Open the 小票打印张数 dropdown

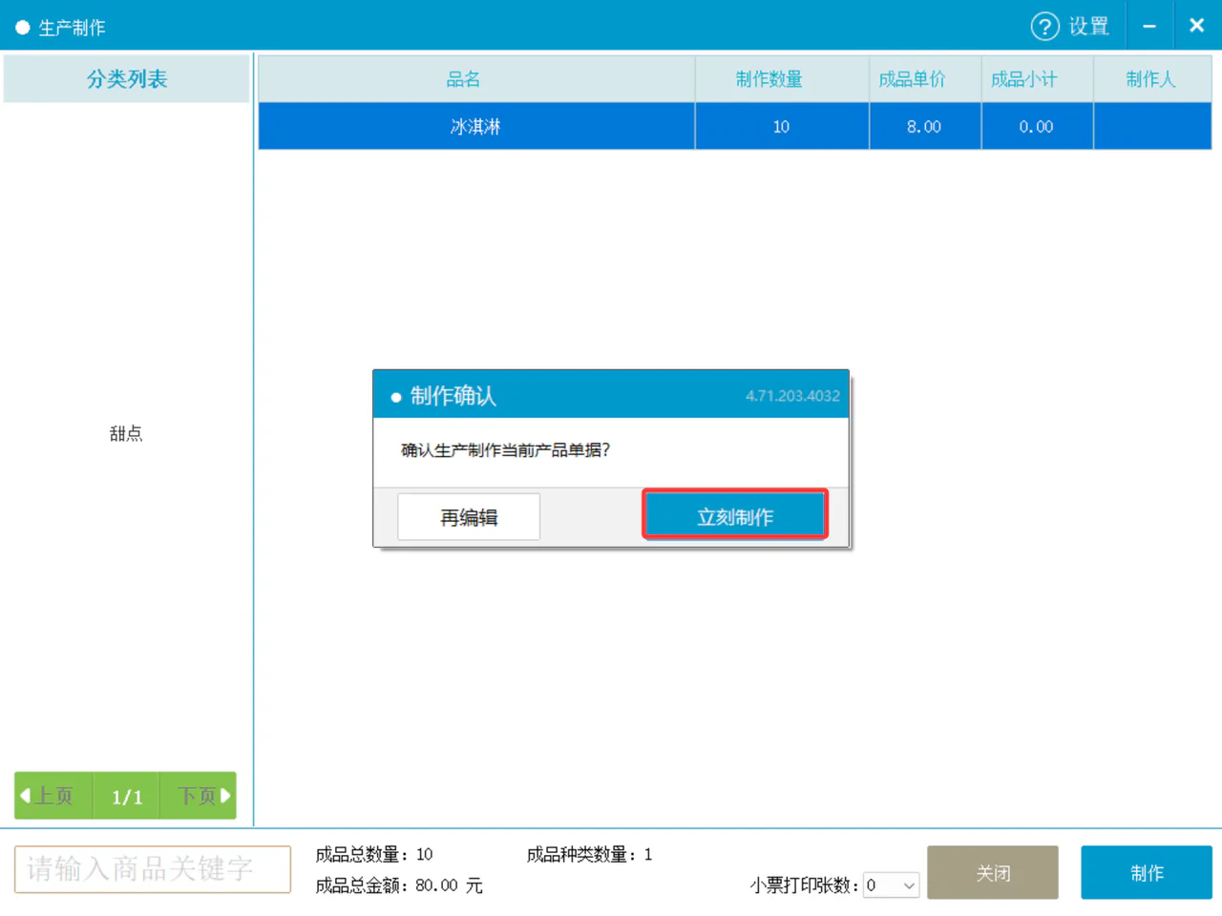(891, 885)
